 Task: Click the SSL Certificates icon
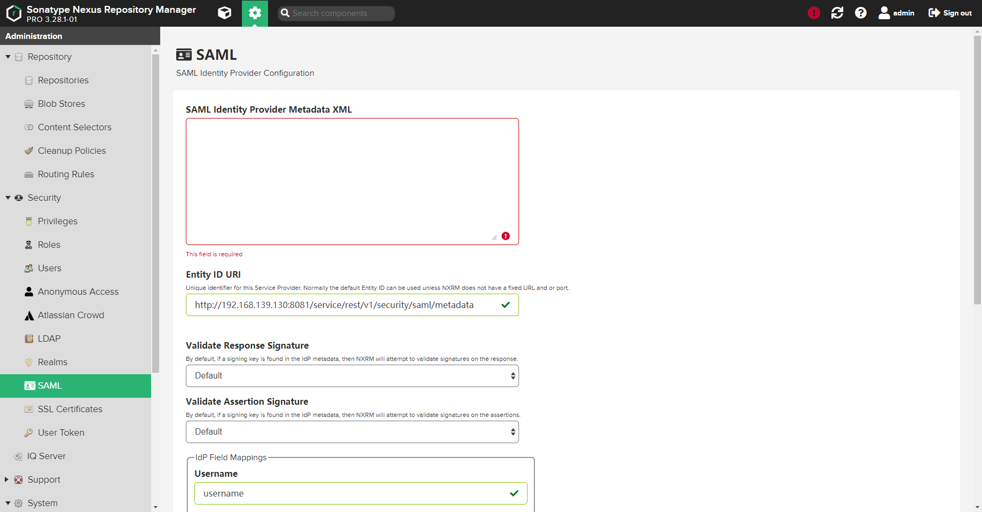[x=29, y=409]
